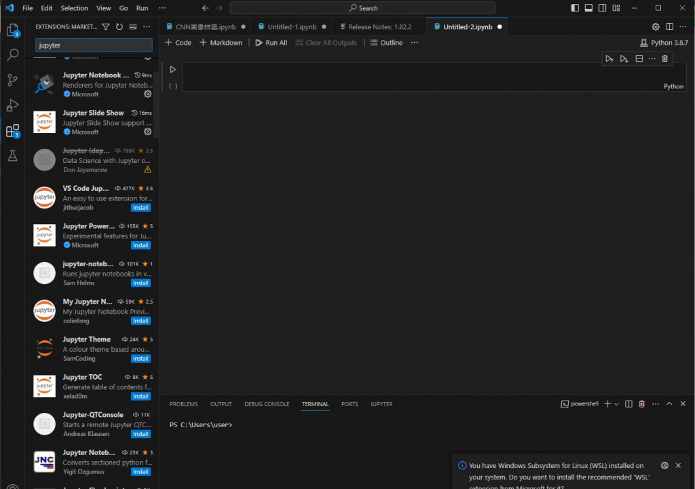Delete the notebook cell

665,58
